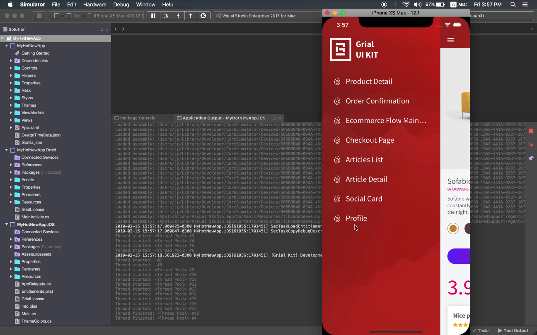Open the Tool Output pad

(513, 330)
